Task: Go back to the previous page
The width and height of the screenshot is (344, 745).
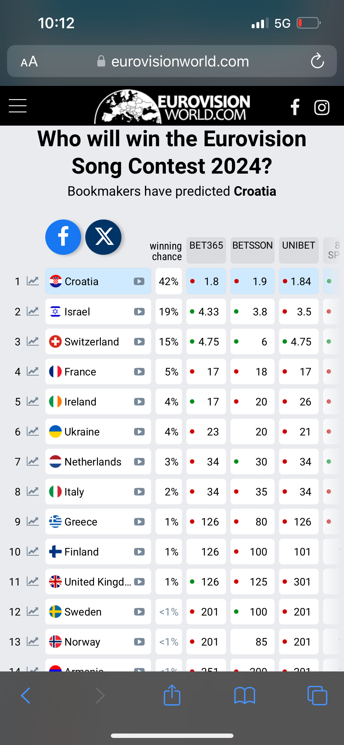Action: 26,696
